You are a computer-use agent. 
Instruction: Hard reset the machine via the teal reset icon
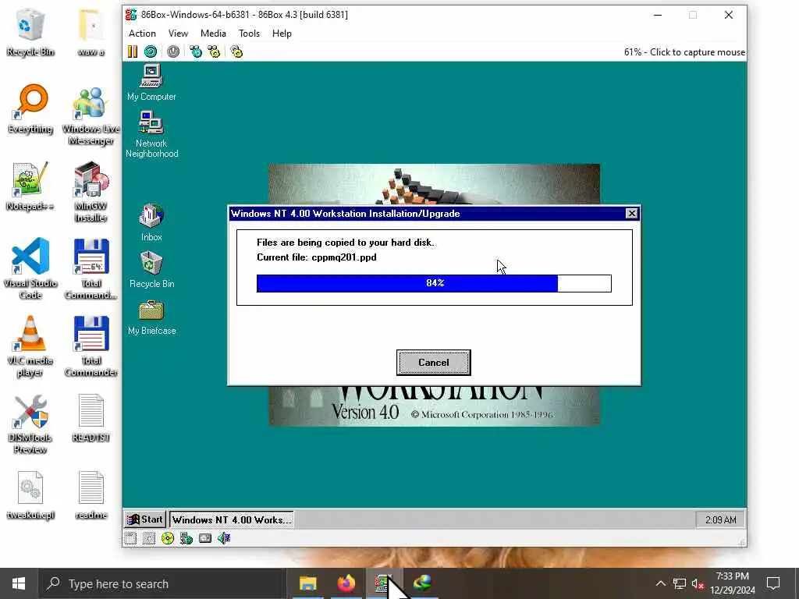(151, 51)
